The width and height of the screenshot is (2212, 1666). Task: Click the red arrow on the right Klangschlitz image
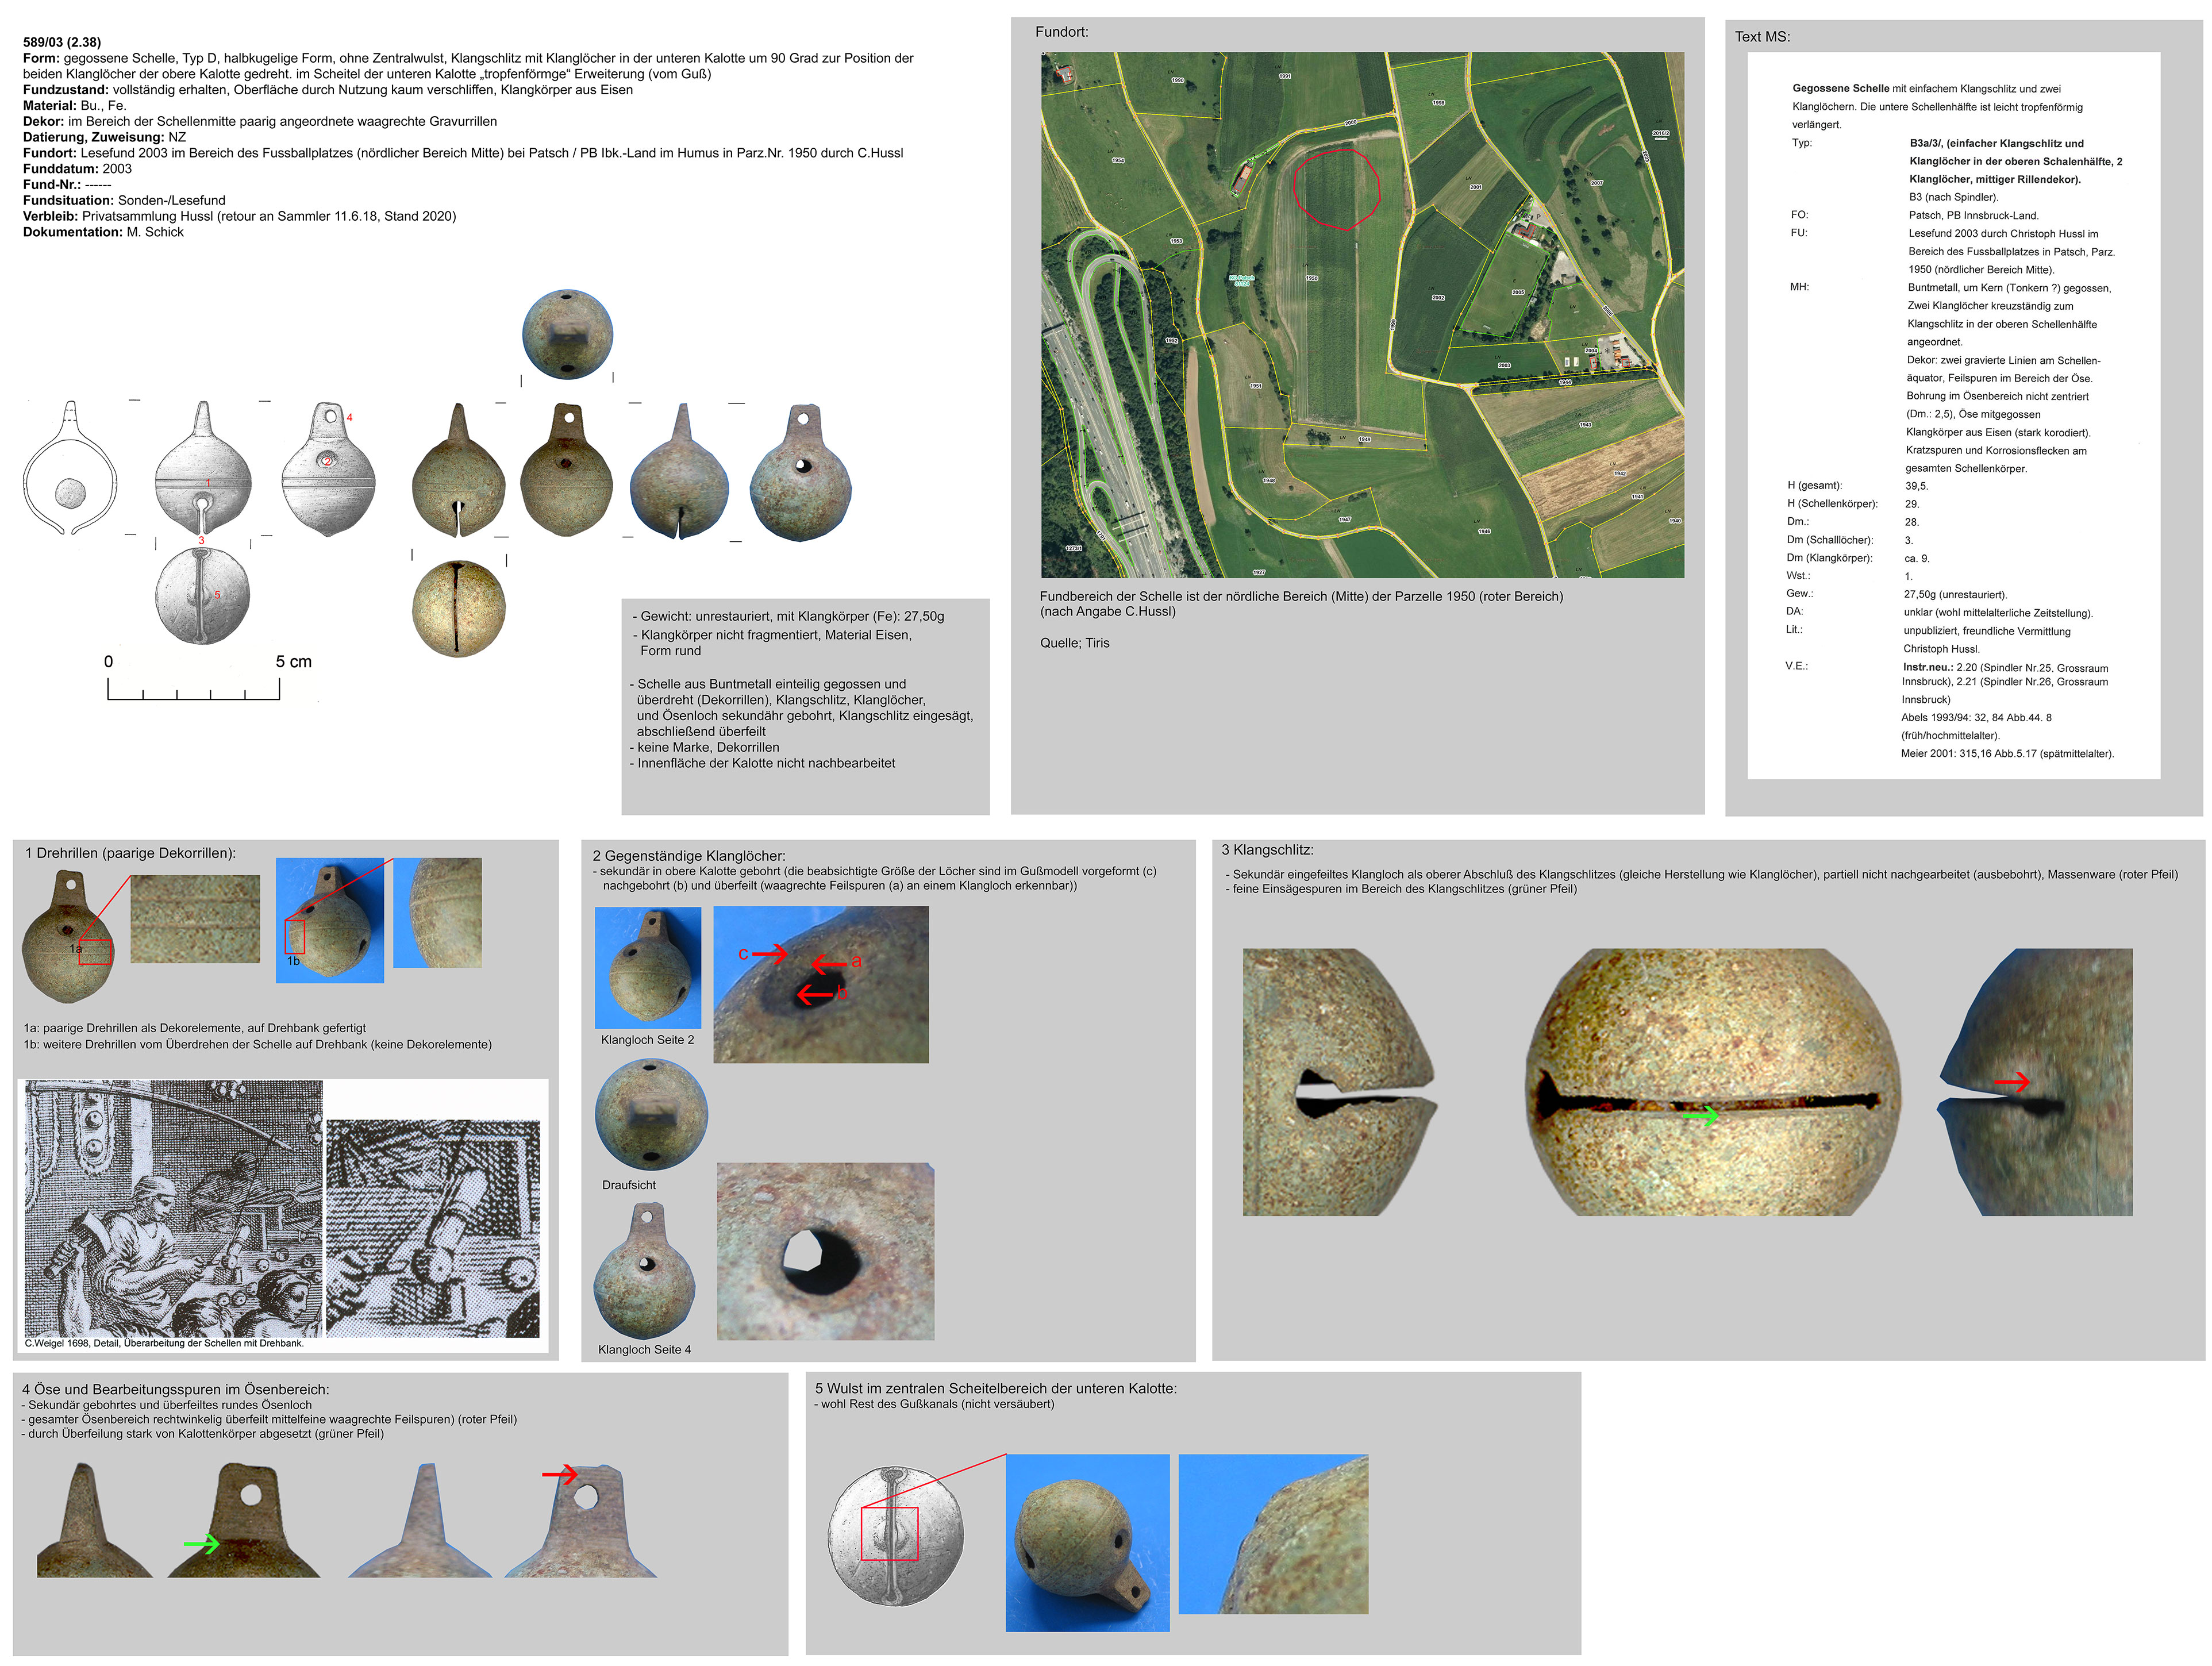point(2012,1081)
